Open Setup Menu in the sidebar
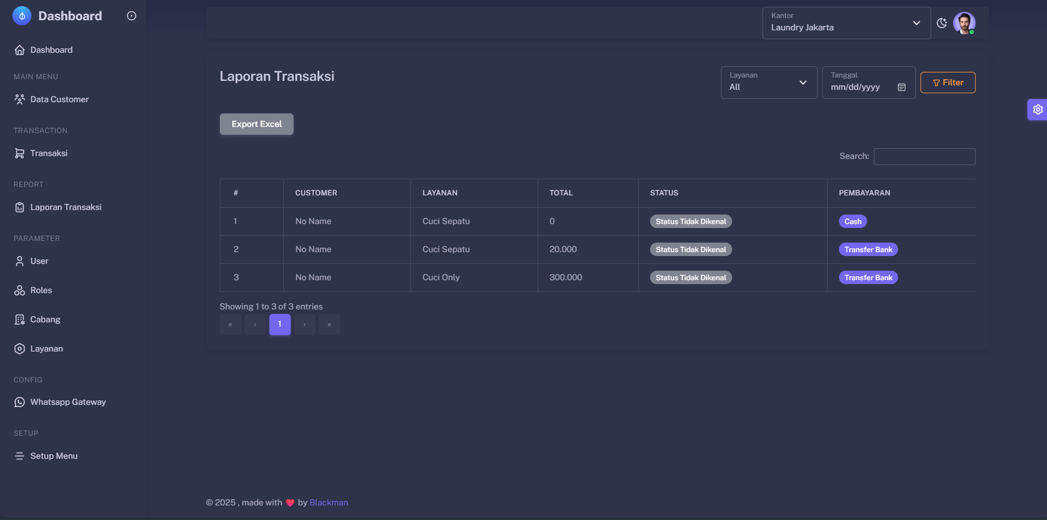 pyautogui.click(x=53, y=456)
